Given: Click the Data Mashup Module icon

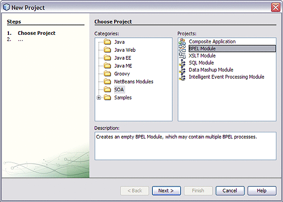Looking at the screenshot, I should (182, 70).
